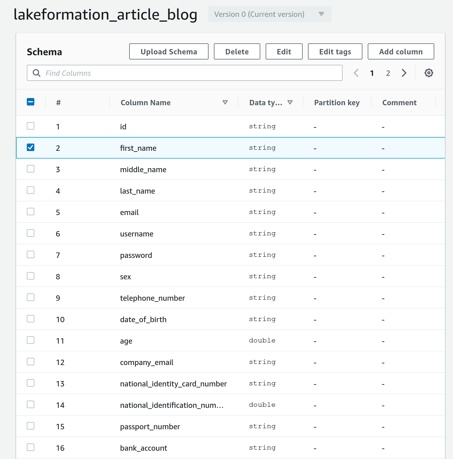Check the username row checkbox
453x459 pixels.
31,233
